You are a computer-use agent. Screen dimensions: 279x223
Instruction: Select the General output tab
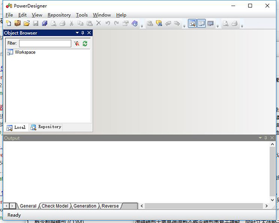[28, 206]
